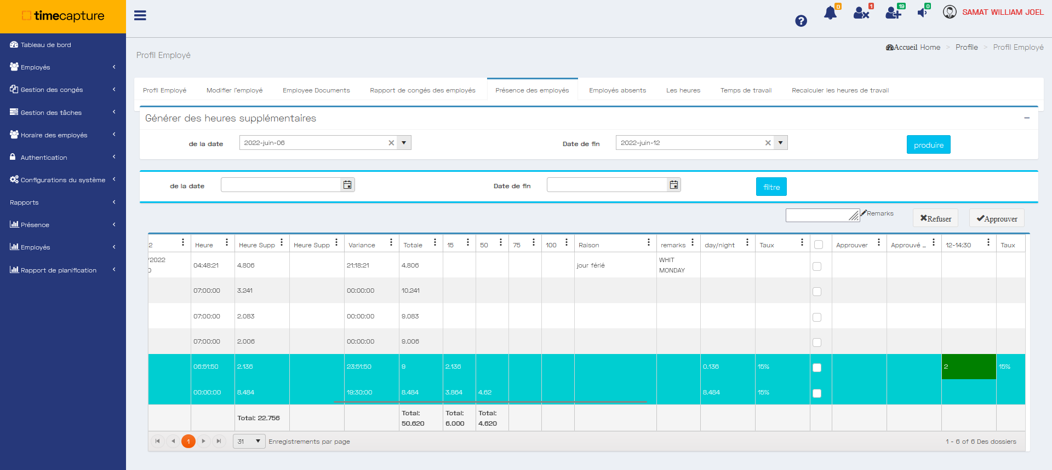Open Recalculer les heures de travail tab
Viewport: 1052px width, 470px height.
tap(840, 90)
